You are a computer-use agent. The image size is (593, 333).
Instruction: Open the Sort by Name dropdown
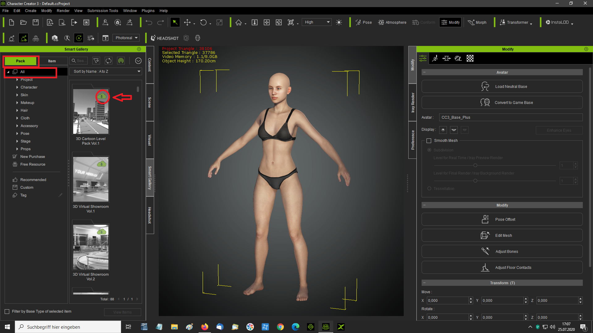105,72
